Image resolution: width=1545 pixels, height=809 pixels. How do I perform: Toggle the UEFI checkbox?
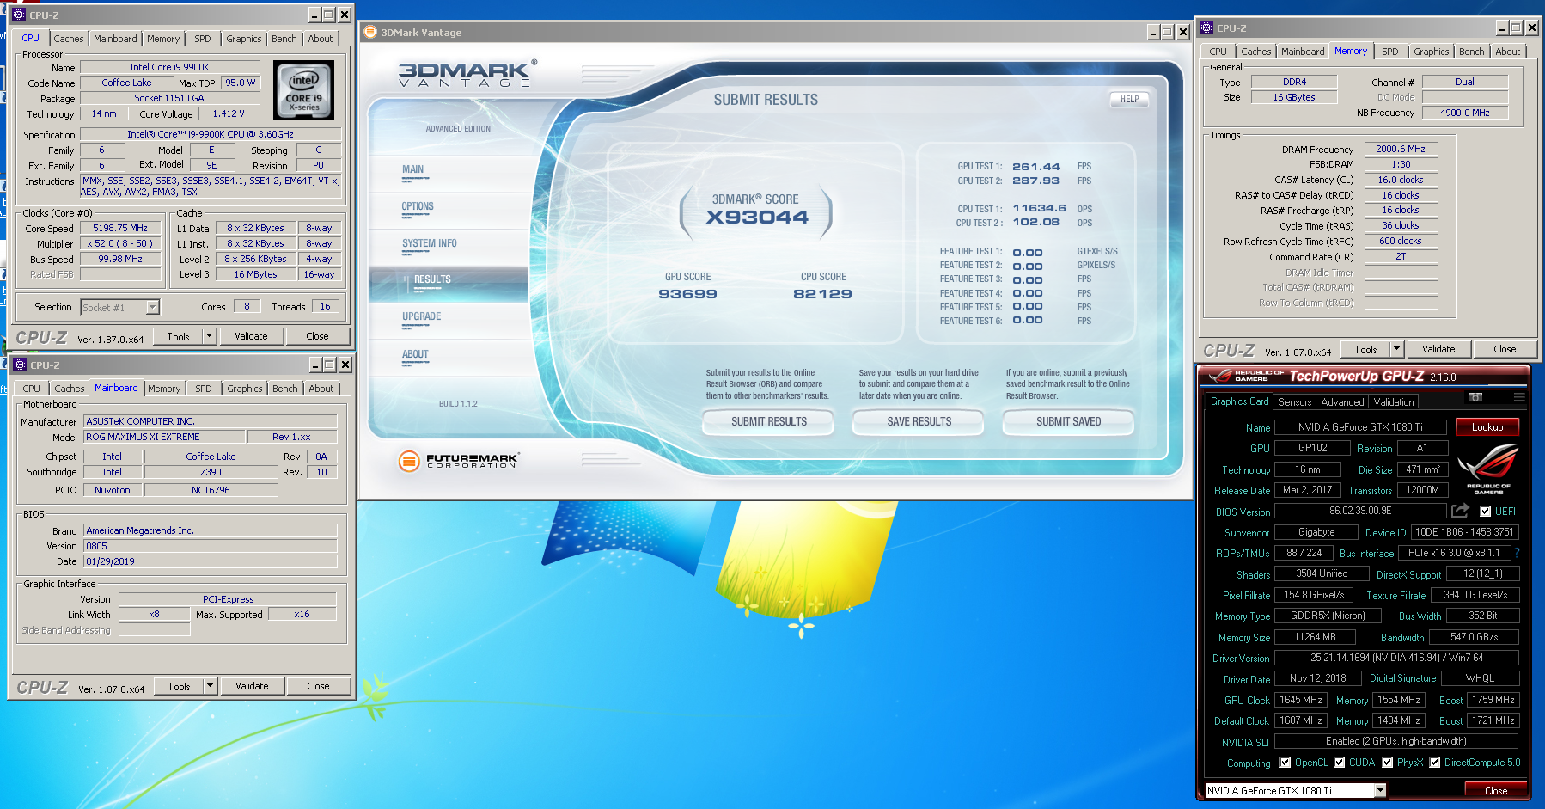[1485, 512]
